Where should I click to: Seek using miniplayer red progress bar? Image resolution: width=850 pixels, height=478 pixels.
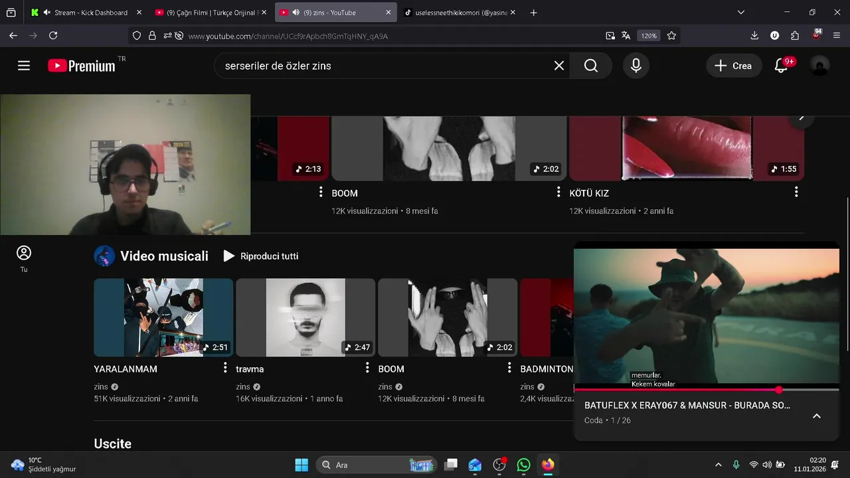[707, 390]
